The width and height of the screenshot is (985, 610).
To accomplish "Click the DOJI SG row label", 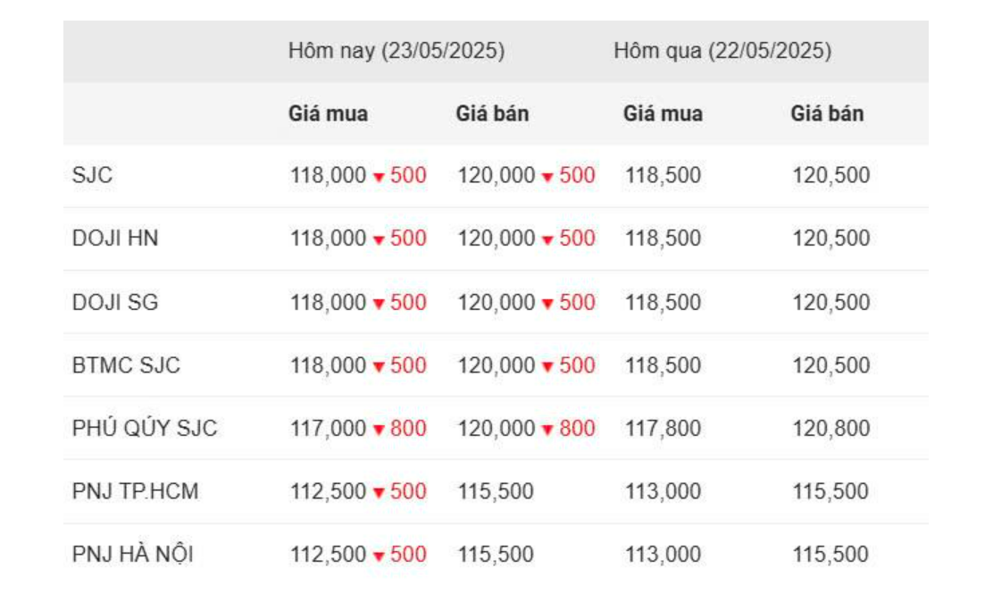I will [x=115, y=302].
